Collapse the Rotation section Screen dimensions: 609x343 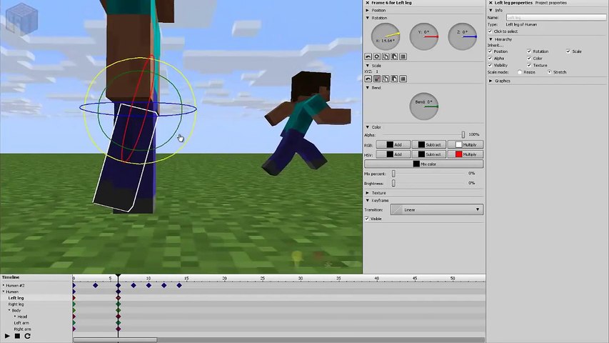pos(368,18)
